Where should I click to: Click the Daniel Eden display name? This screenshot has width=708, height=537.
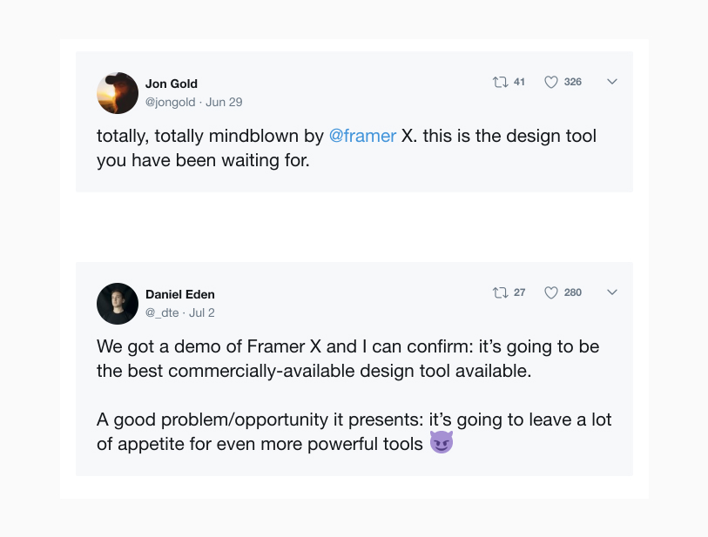180,294
